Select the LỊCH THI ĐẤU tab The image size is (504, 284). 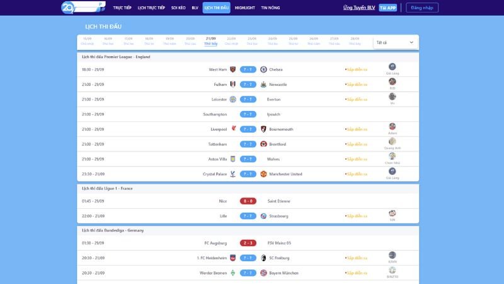[216, 8]
